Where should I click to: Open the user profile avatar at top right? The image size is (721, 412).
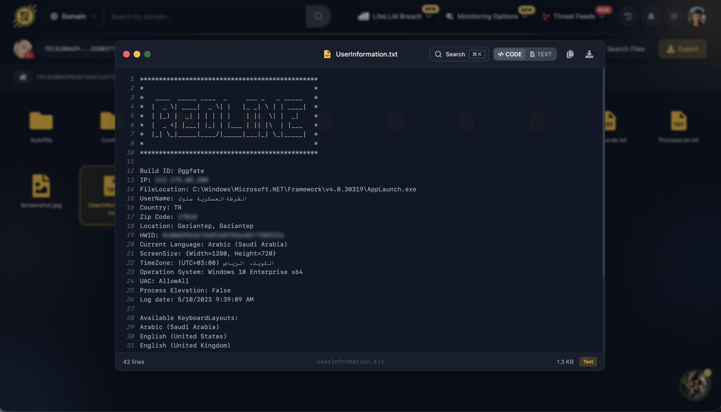pos(697,17)
